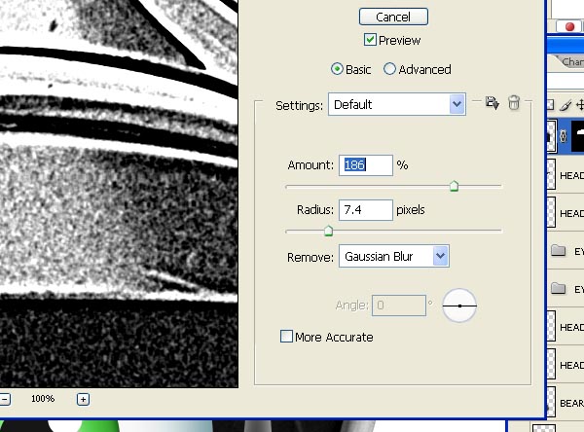Viewport: 584px width, 432px height.
Task: Select the layer mask thumbnail in Layers panel
Action: click(577, 136)
